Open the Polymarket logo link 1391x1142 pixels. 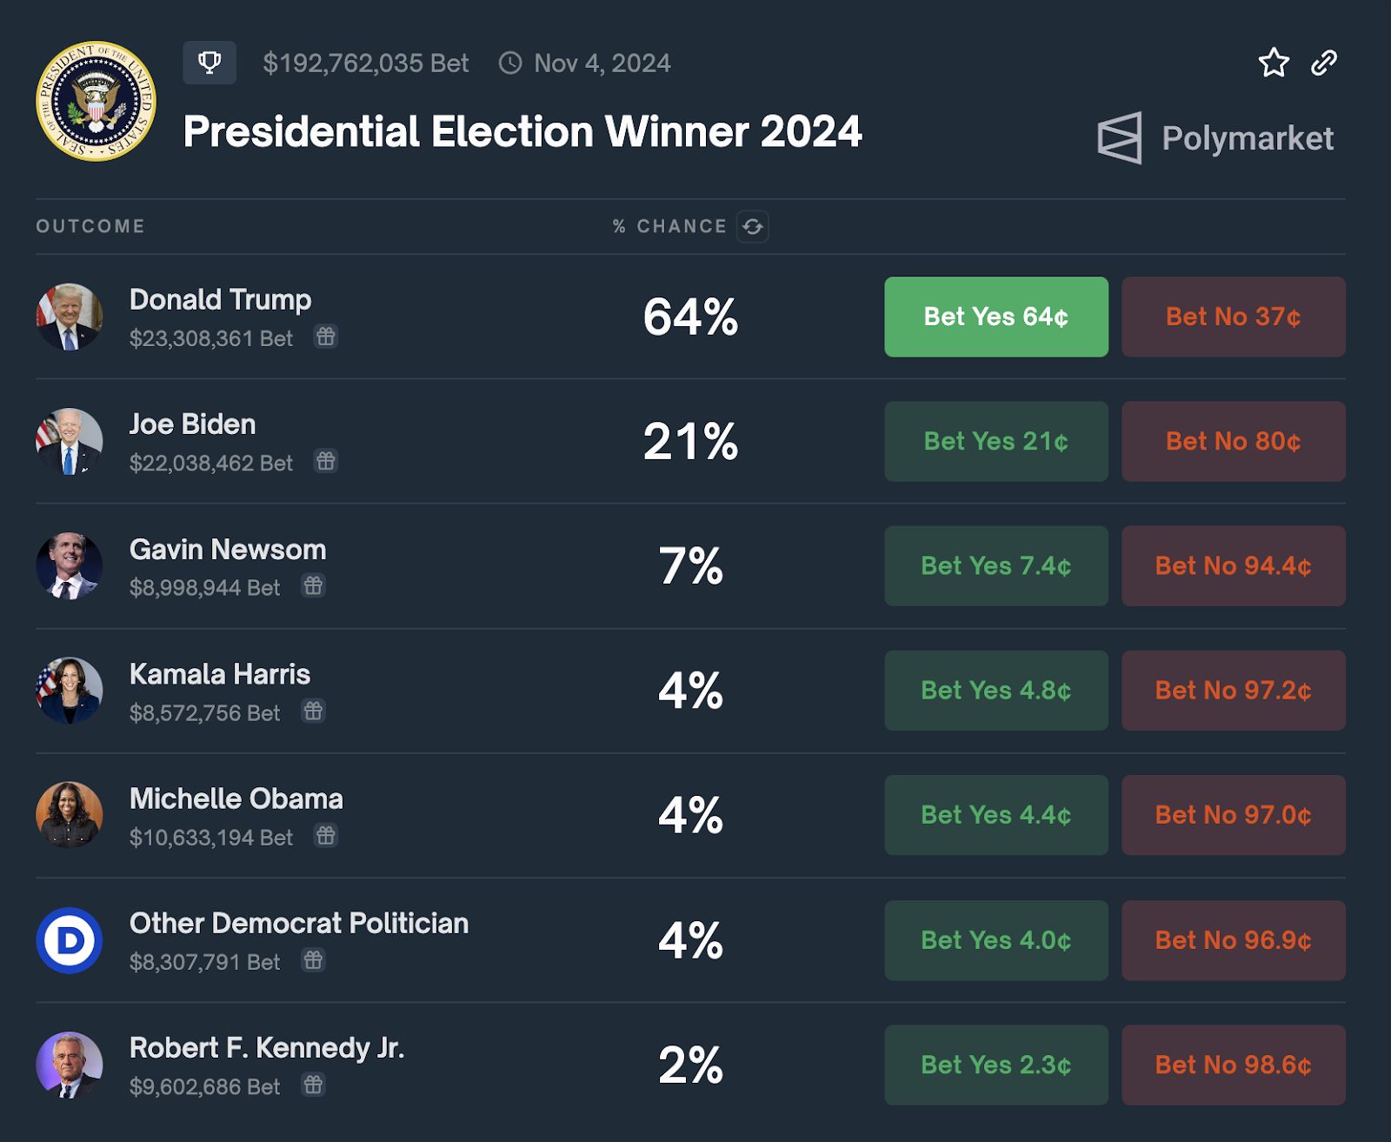click(1215, 138)
